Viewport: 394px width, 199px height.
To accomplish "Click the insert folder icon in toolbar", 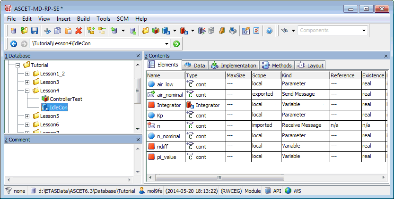I will 145,31.
